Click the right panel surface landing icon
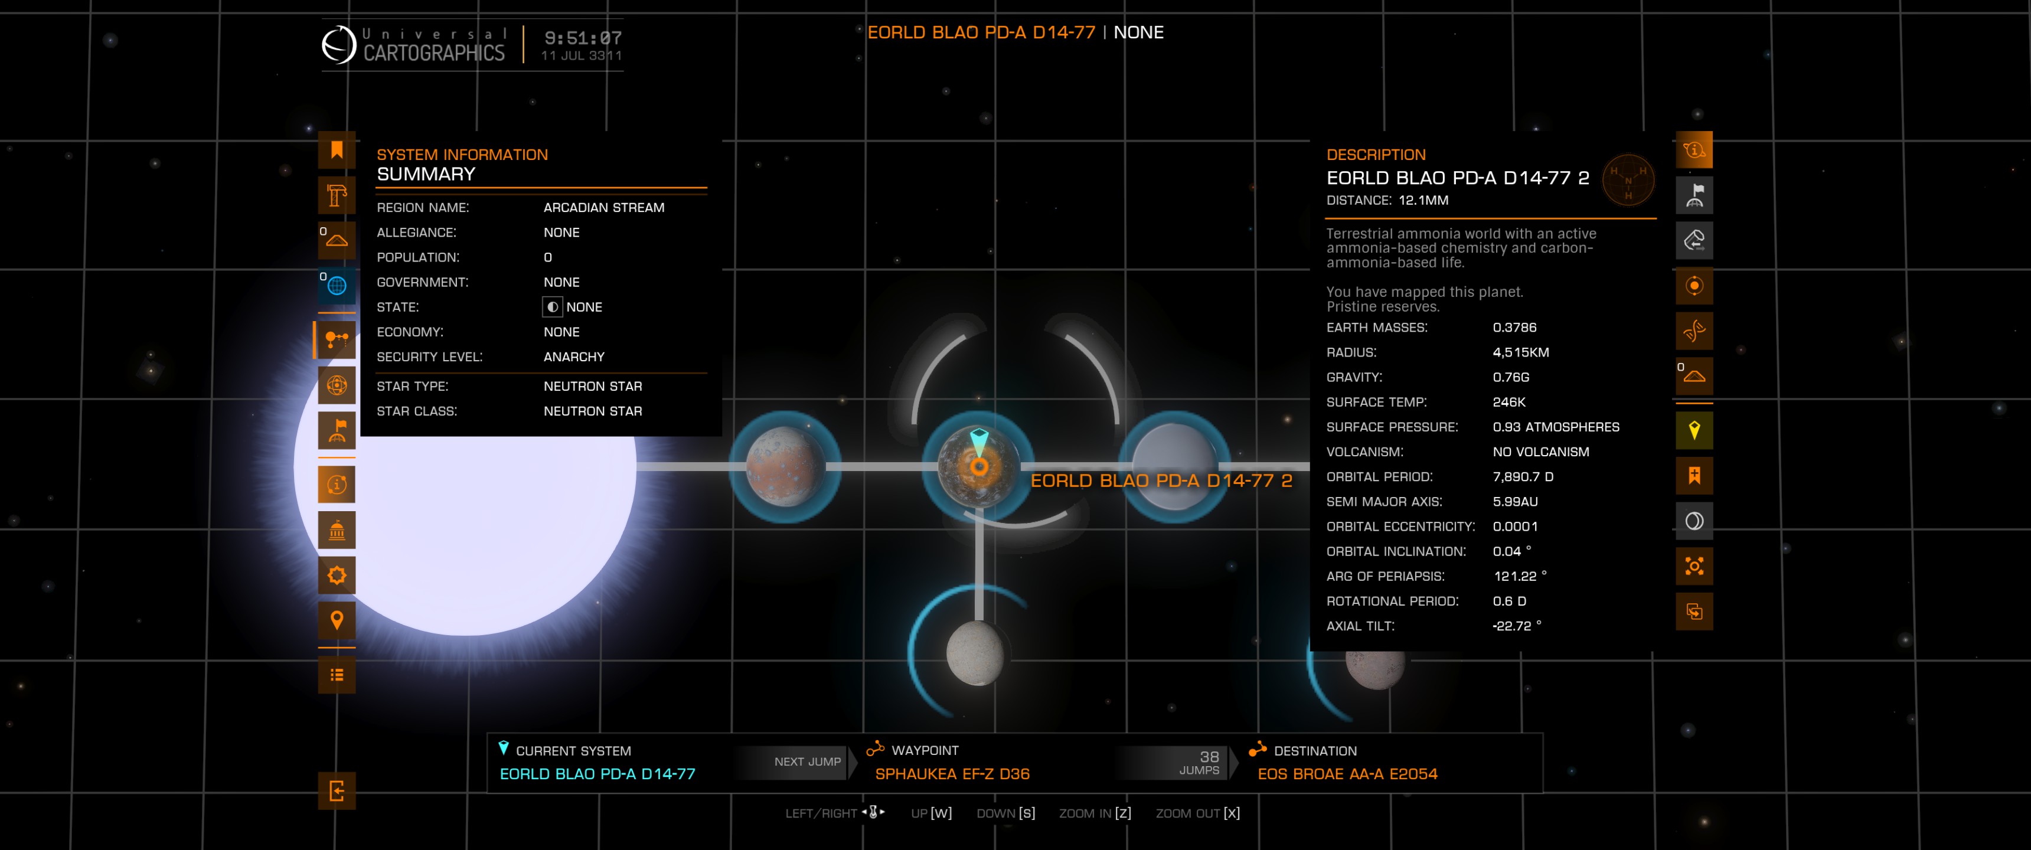The image size is (2031, 850). [1693, 375]
